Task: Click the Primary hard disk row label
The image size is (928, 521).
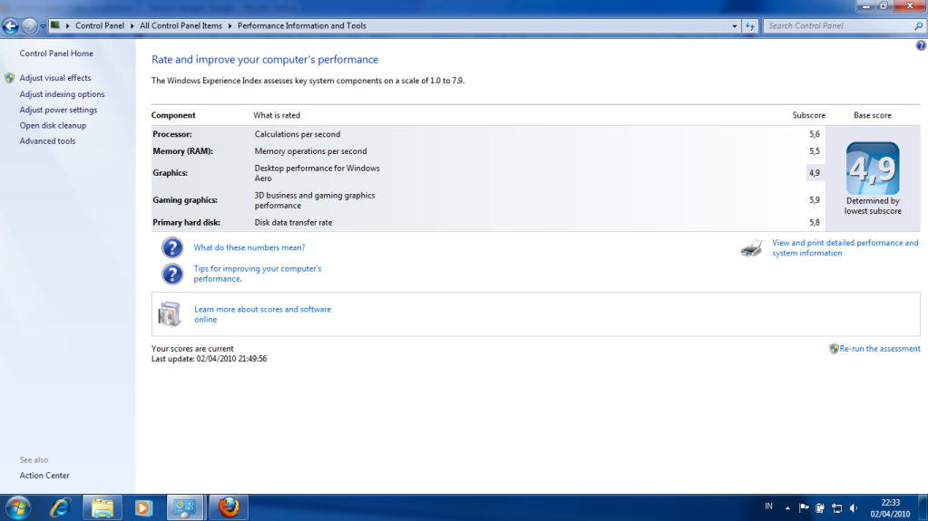Action: (187, 222)
